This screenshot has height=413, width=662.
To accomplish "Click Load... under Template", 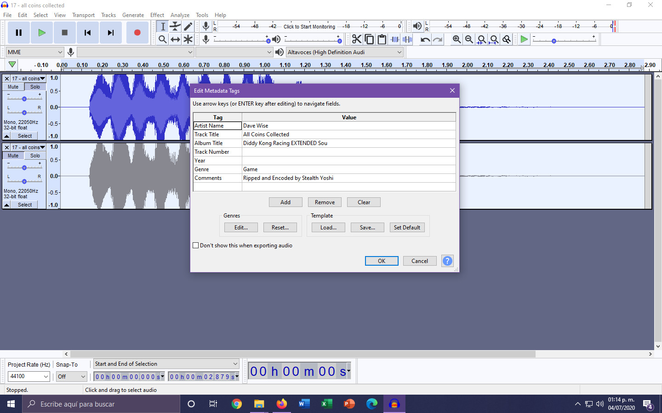I will (328, 227).
